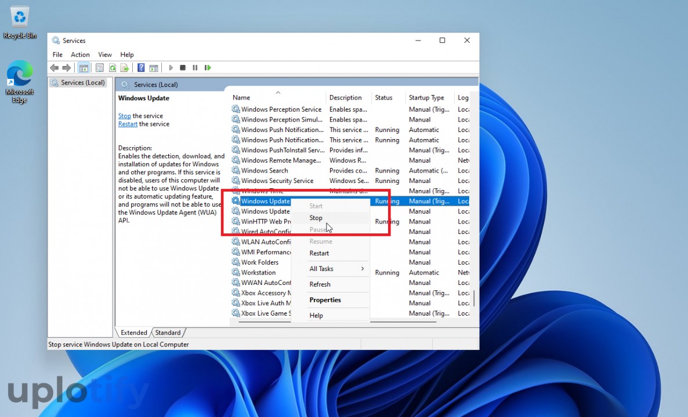The height and width of the screenshot is (417, 688).
Task: Toggle Show/Hide Console Tree toolbar icon
Action: click(84, 68)
